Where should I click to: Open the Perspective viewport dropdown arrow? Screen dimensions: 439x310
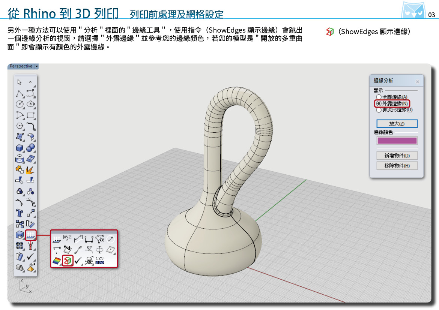coord(36,66)
